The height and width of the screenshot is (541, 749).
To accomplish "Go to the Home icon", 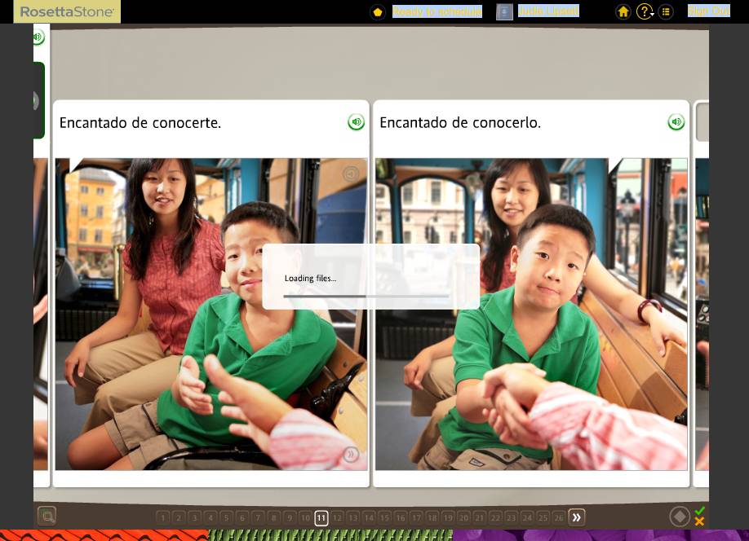I will [x=623, y=11].
